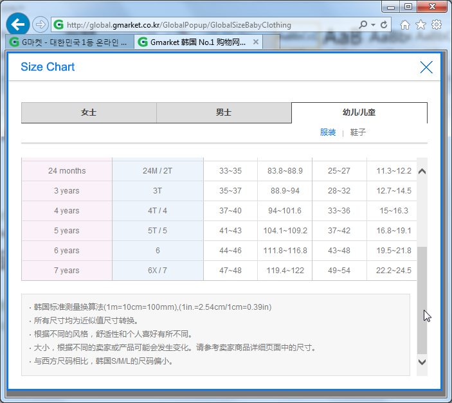452x403 pixels.
Task: Refresh the page with reload icon
Action: pyautogui.click(x=384, y=25)
